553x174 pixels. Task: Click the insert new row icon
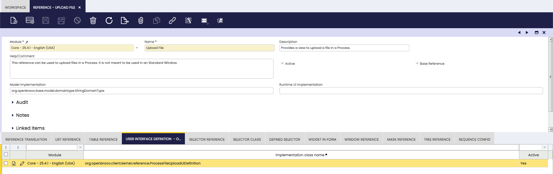pyautogui.click(x=30, y=20)
